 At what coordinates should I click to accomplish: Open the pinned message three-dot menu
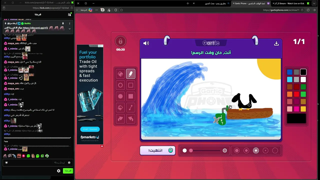[69, 23]
